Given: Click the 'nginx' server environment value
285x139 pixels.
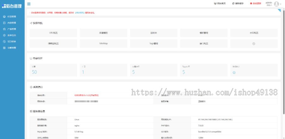Looking at the screenshot, I should point(77,126).
